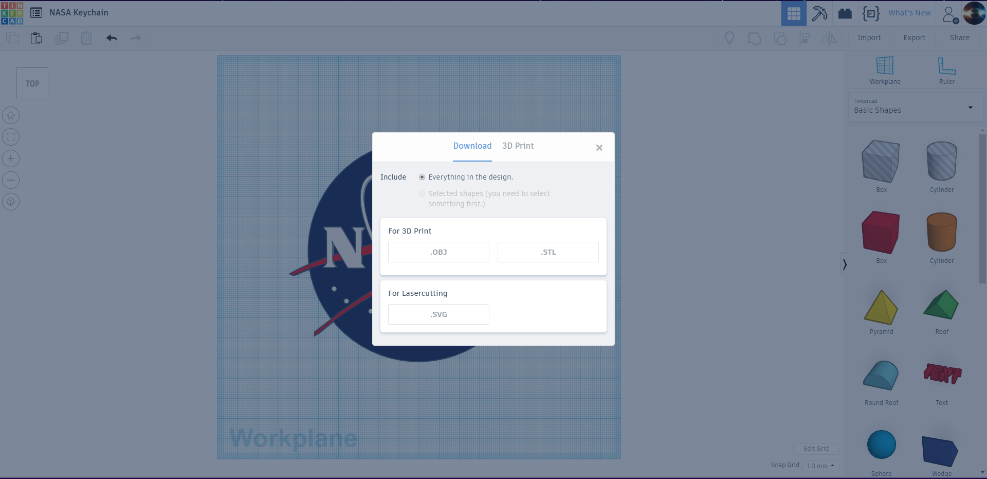Click the Copy icon in toolbar
The image size is (987, 479).
[x=12, y=38]
